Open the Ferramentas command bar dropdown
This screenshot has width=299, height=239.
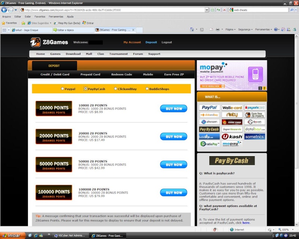[263, 30]
